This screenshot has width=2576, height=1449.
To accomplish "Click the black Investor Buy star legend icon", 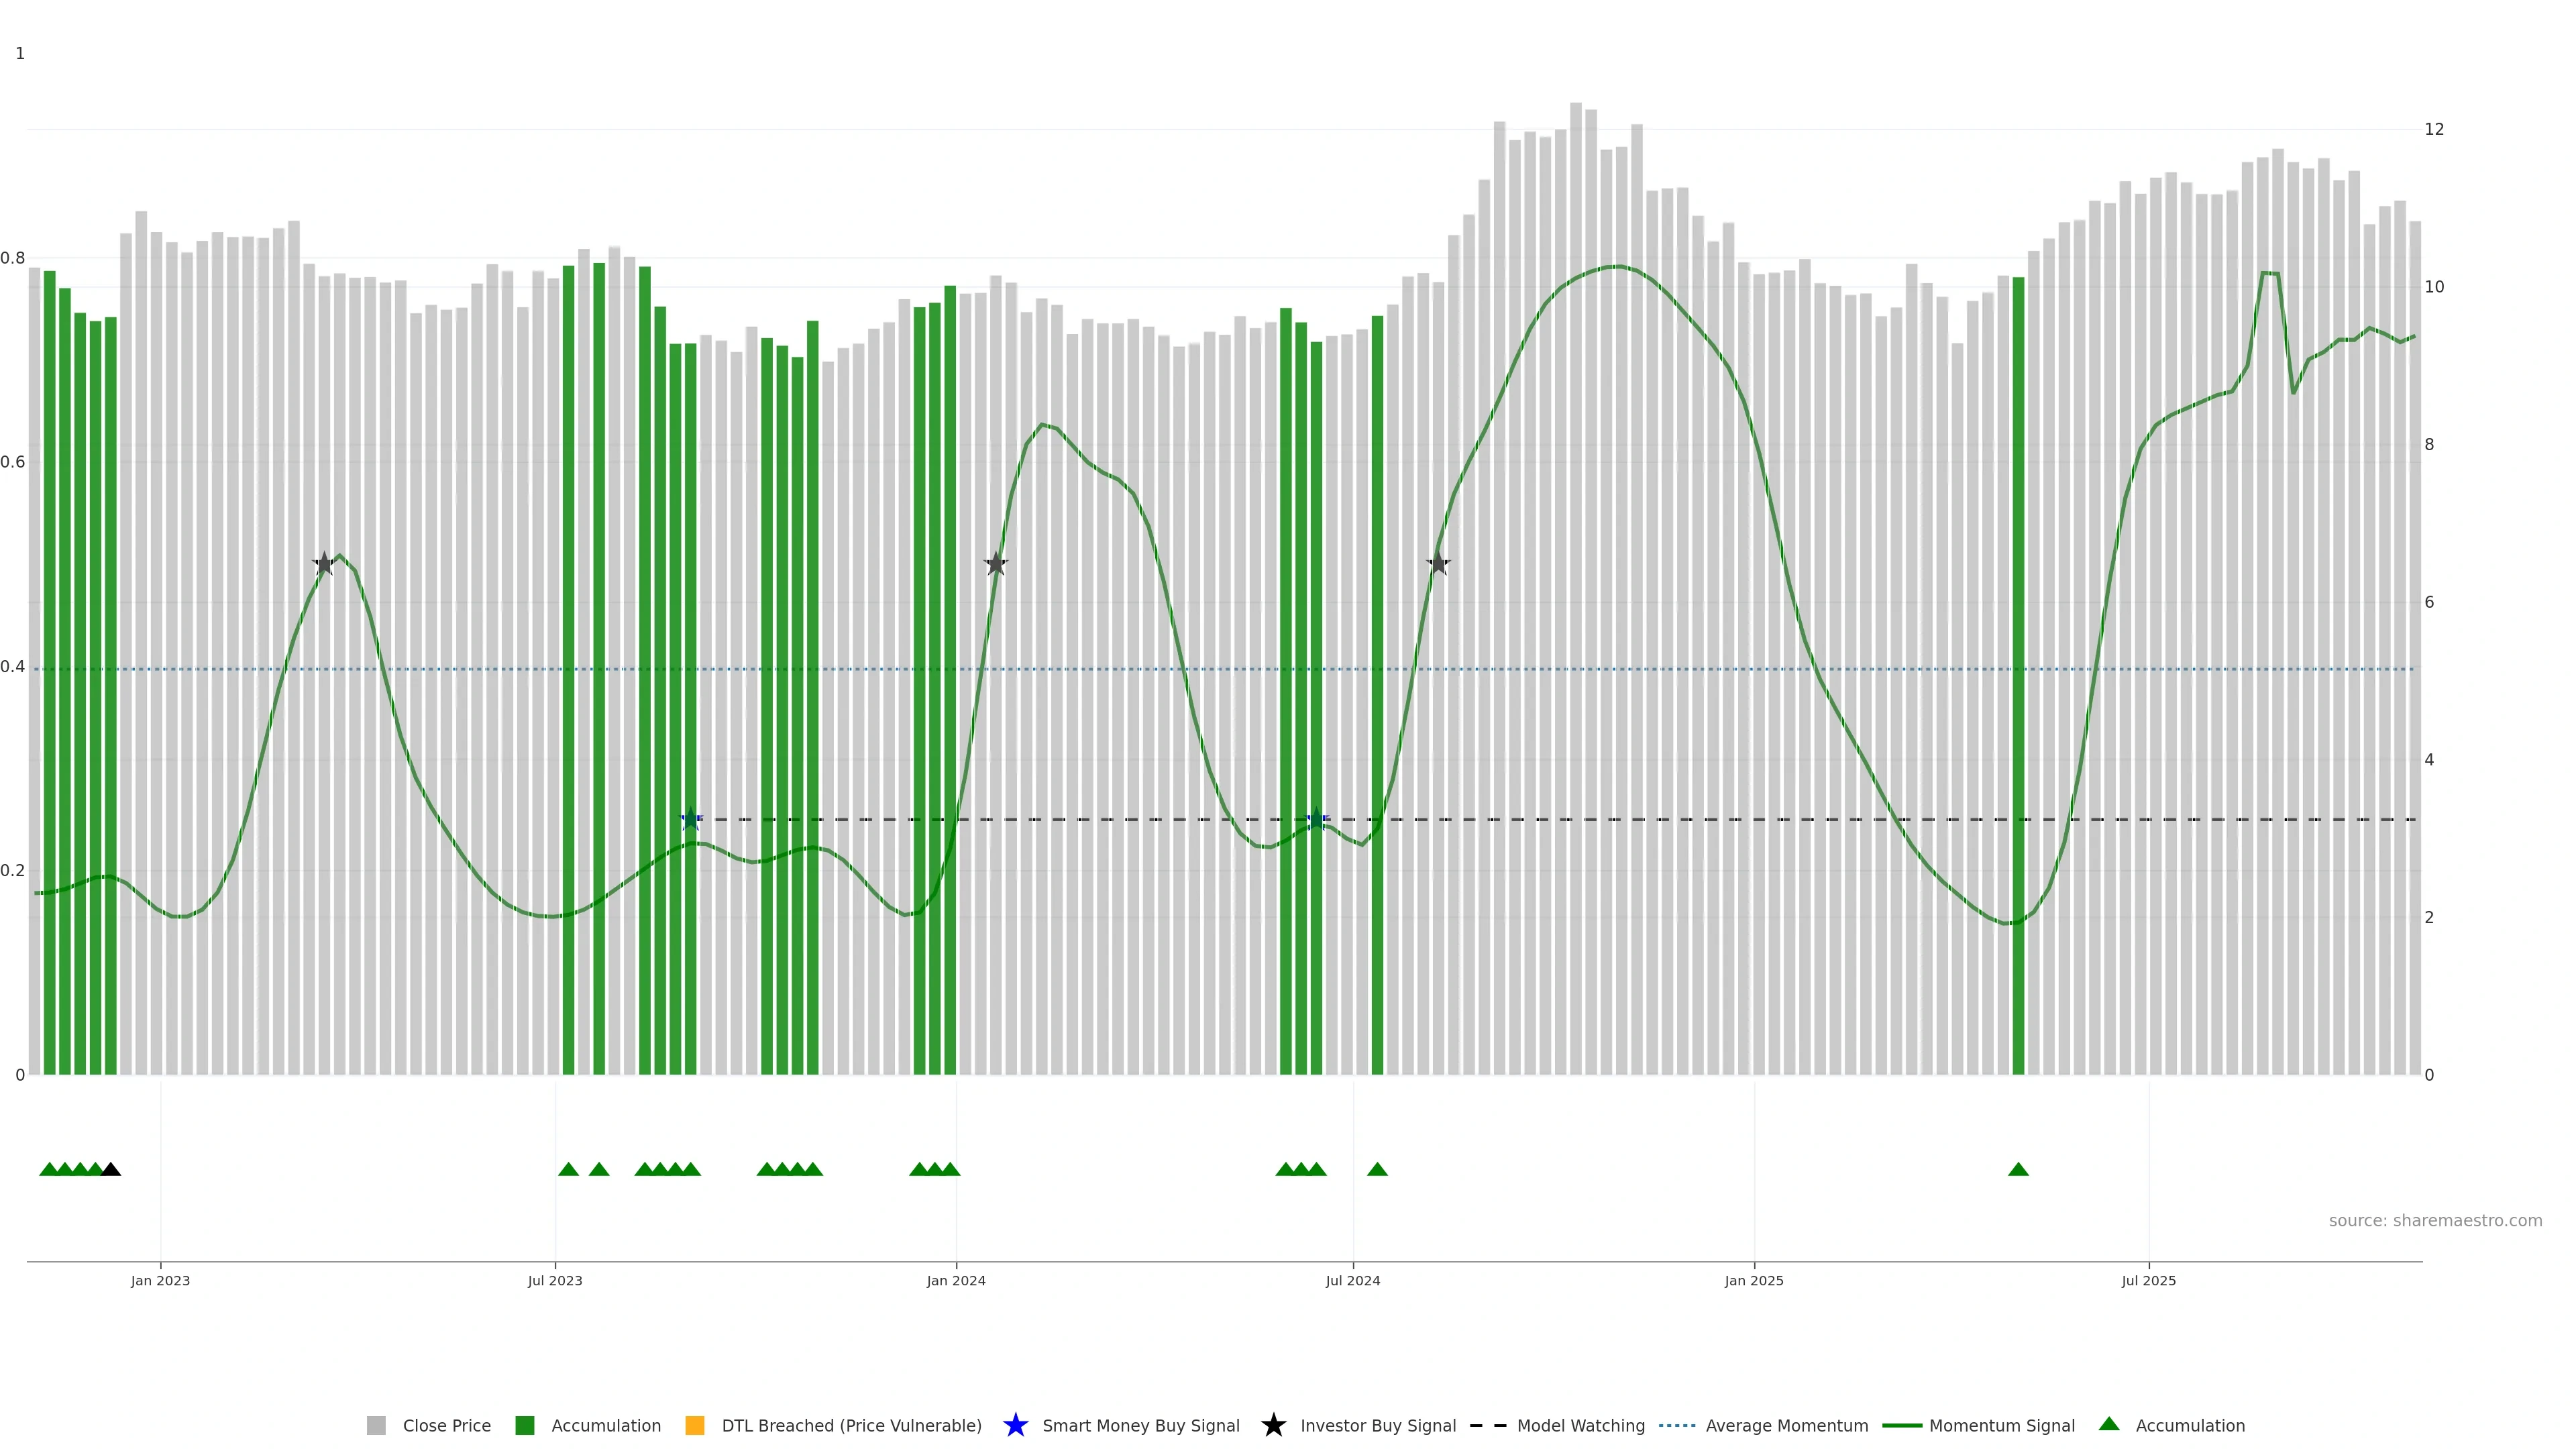I will click(x=1273, y=1426).
